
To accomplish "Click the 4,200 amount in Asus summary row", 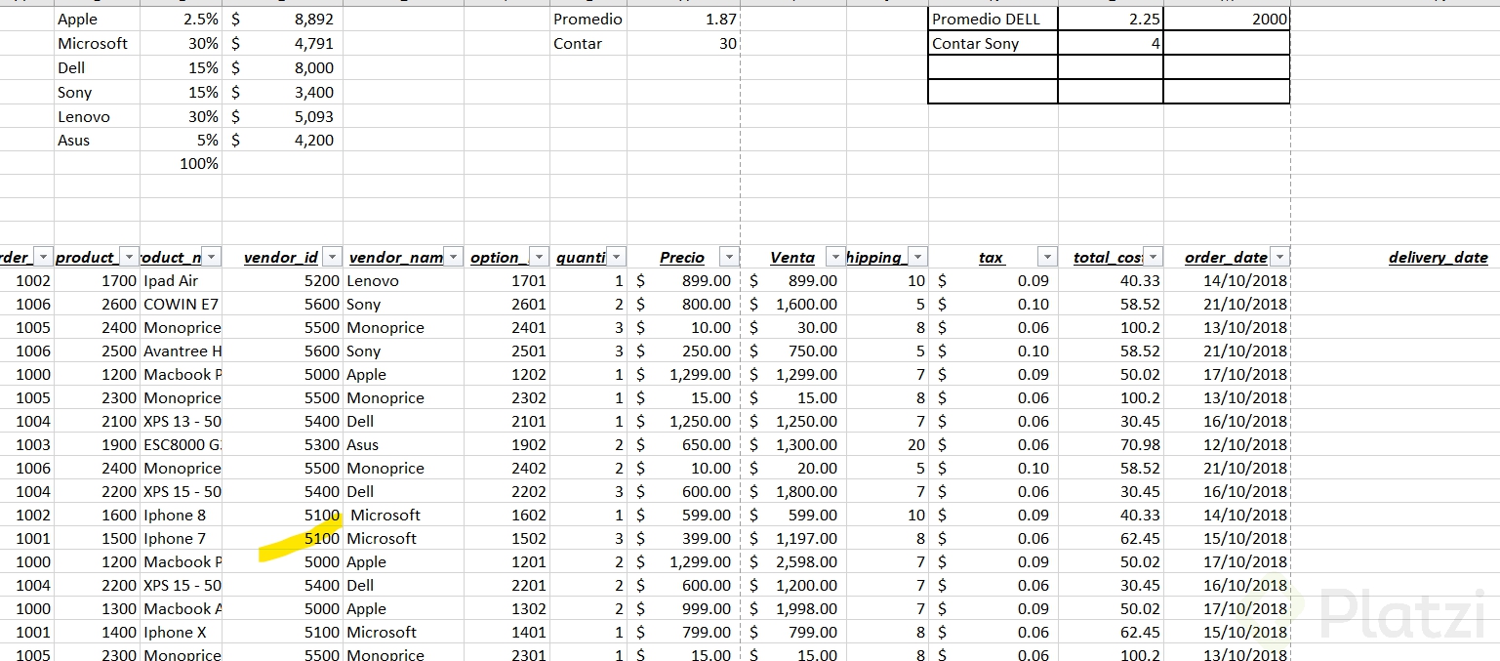I will point(282,140).
